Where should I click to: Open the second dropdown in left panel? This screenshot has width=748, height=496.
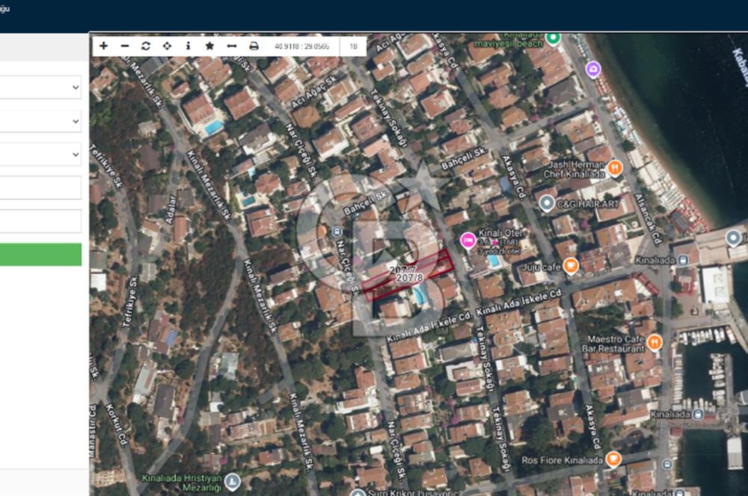(40, 121)
